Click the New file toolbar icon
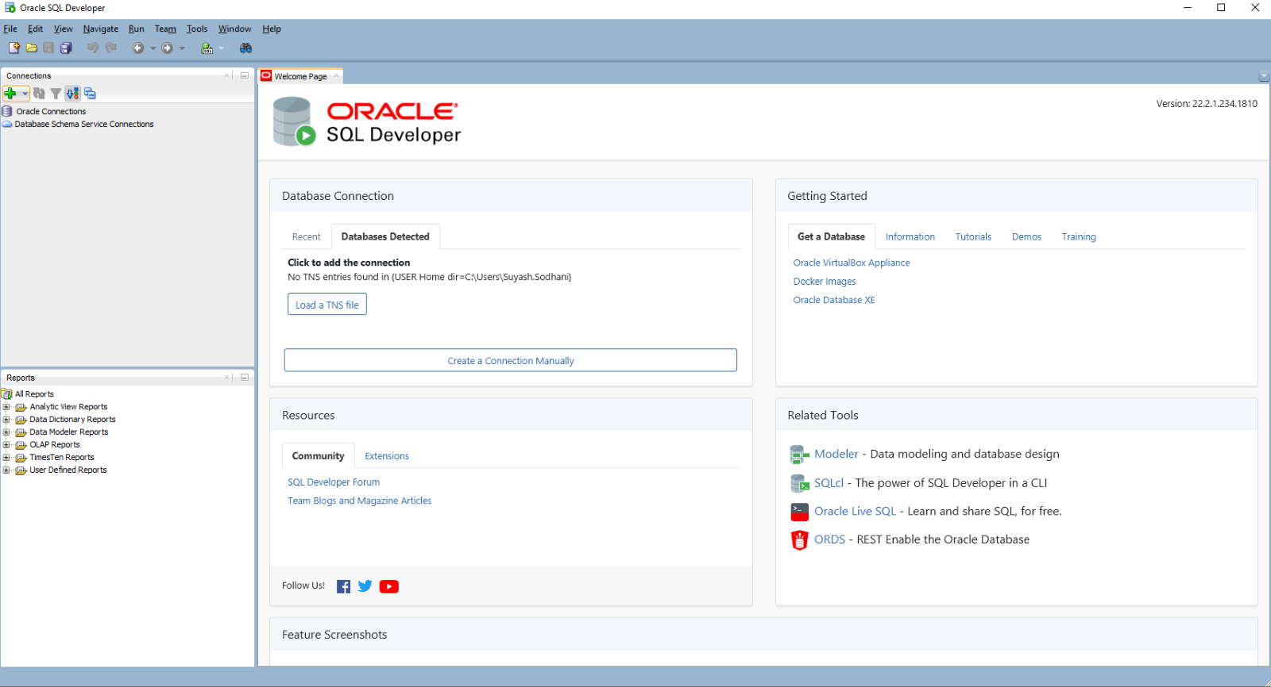Screen dimensions: 1271x687 click(x=14, y=48)
